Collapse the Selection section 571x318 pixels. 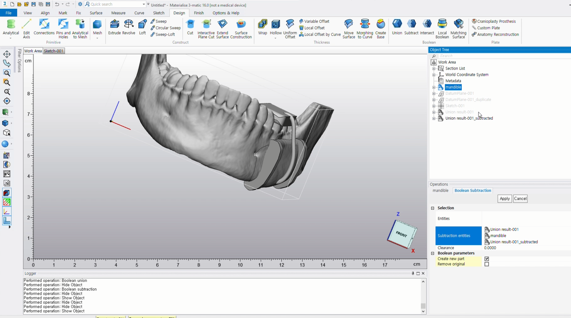point(432,208)
